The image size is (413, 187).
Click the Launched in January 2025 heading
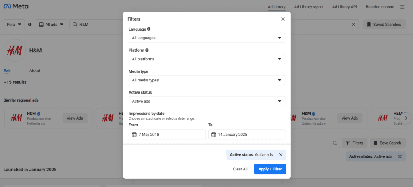click(30, 170)
